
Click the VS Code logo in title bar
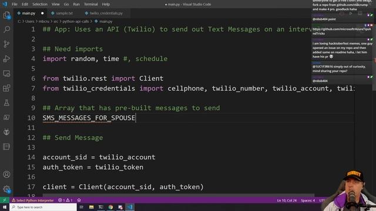(5, 4)
